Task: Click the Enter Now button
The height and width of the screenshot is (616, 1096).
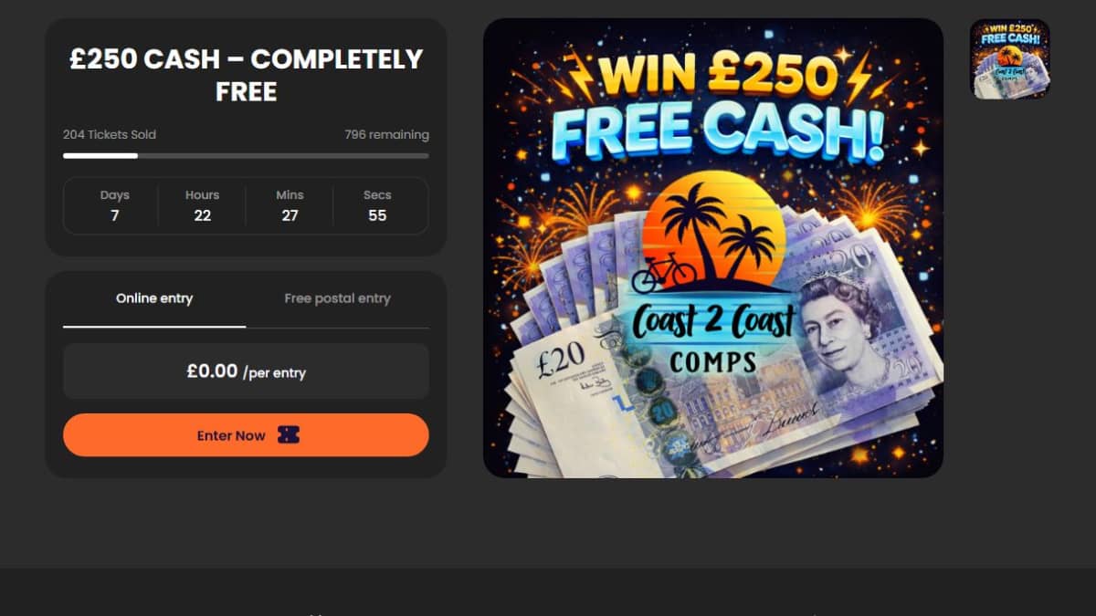Action: [246, 435]
